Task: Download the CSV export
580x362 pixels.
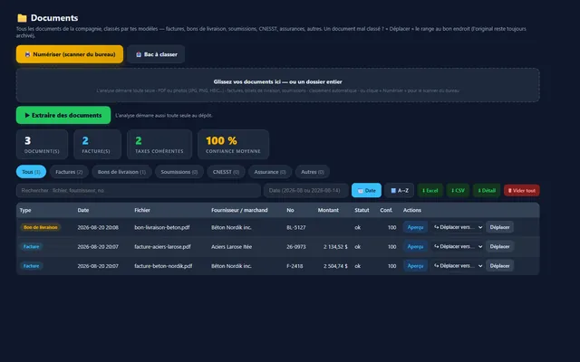Action: [458, 191]
